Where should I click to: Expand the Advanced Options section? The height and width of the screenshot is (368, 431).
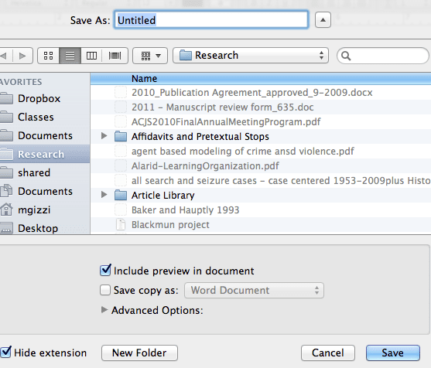point(104,310)
